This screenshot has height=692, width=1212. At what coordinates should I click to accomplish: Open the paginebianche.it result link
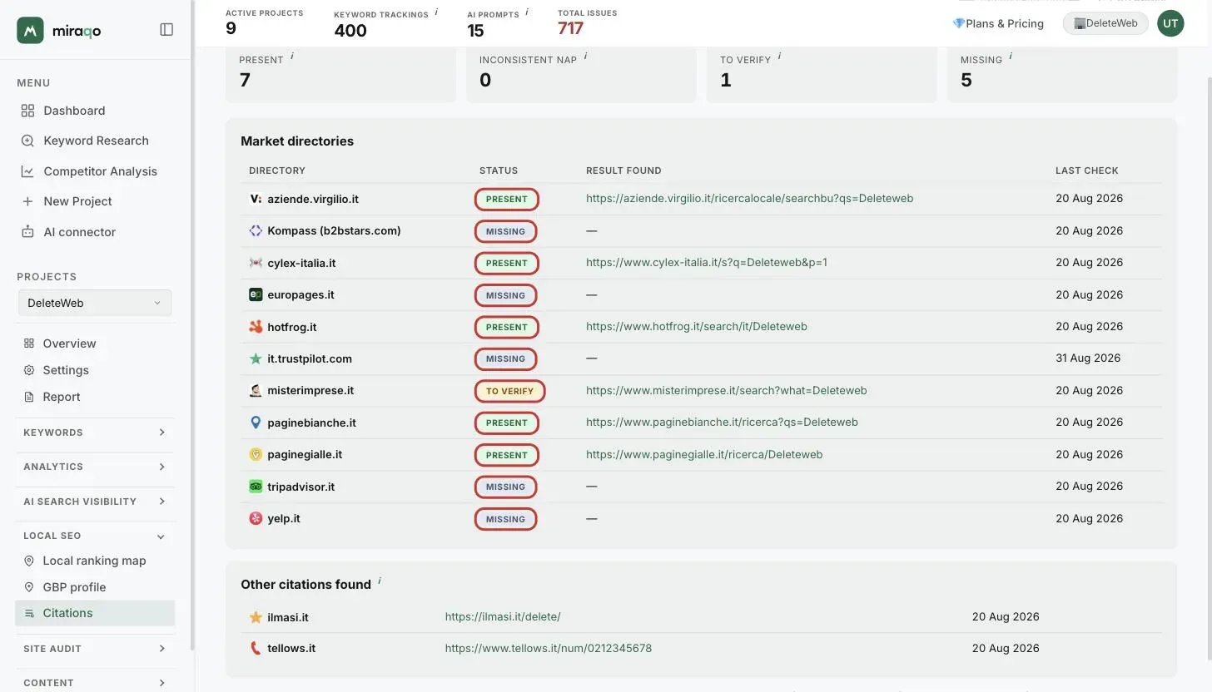click(x=722, y=423)
